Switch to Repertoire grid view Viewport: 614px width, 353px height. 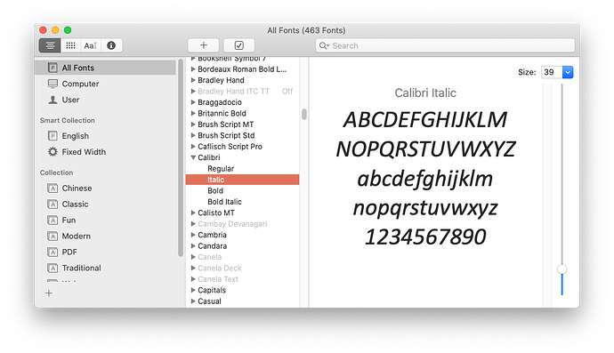70,45
